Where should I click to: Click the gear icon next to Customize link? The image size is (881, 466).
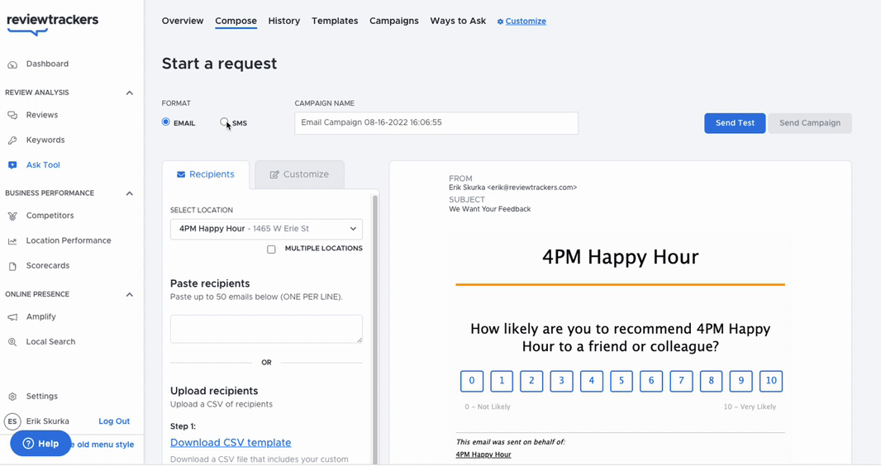pos(500,21)
